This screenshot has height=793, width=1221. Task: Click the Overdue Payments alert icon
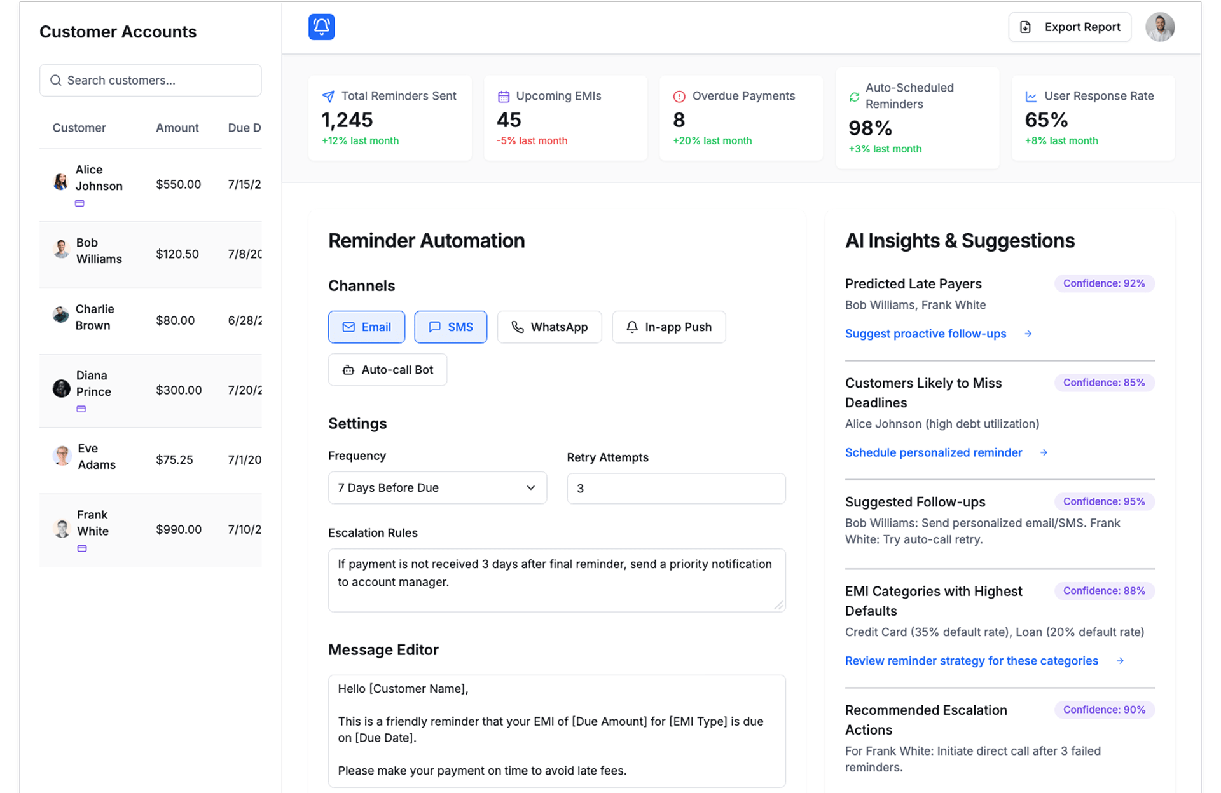point(679,97)
